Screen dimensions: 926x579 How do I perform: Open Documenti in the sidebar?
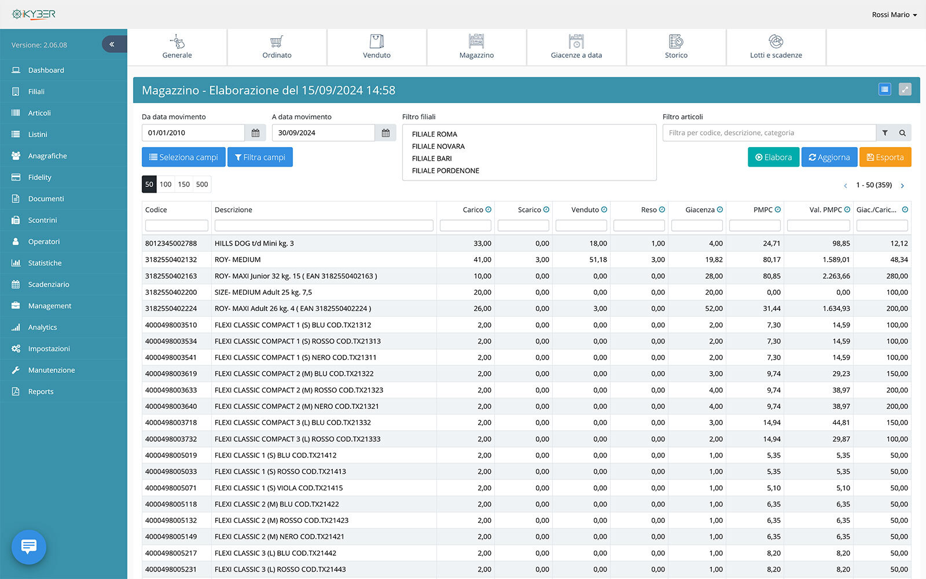click(x=64, y=199)
